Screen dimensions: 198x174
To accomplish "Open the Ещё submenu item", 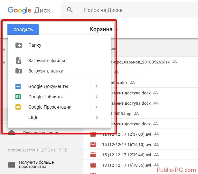I will (x=59, y=117).
